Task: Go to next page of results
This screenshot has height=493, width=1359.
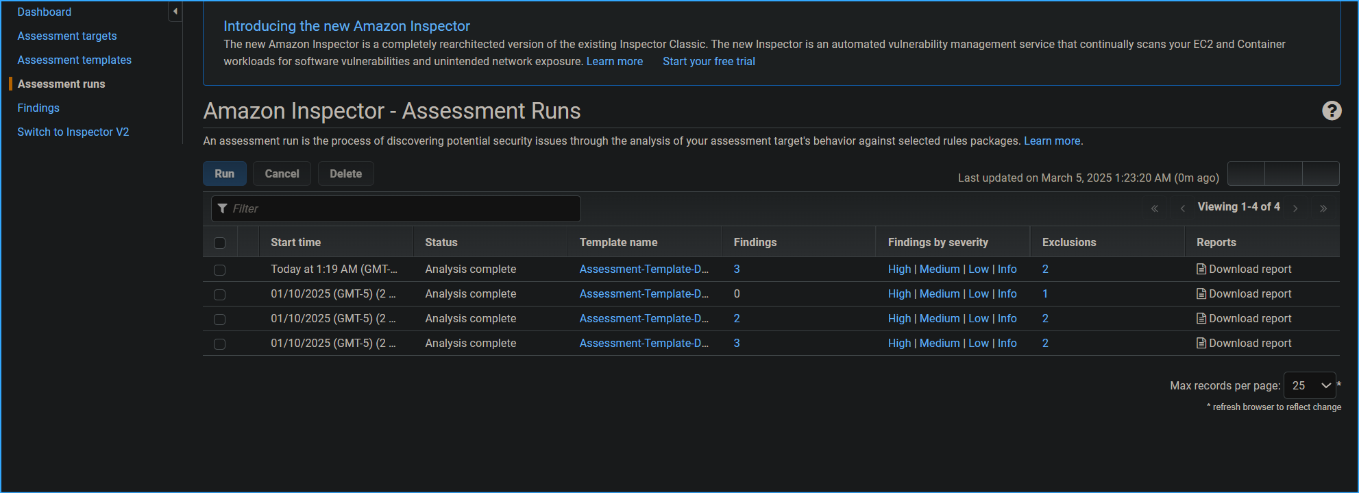Action: click(x=1295, y=208)
